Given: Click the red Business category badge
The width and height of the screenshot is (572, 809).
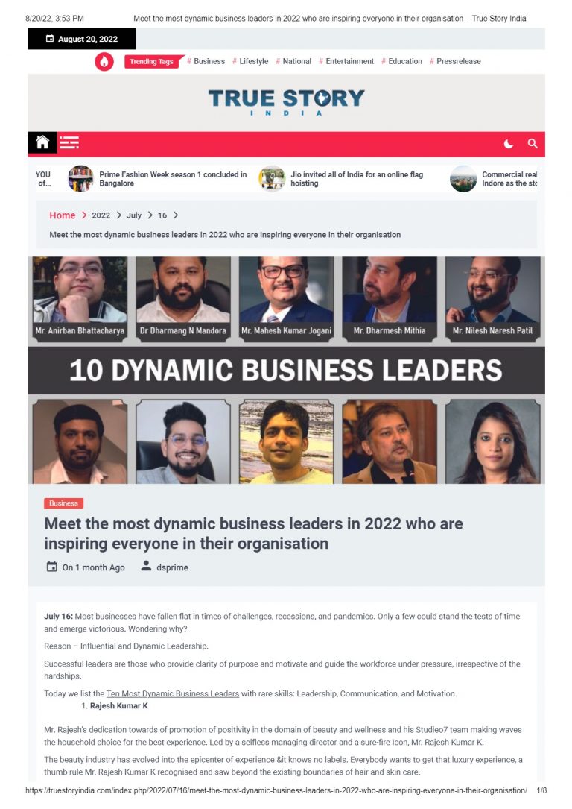Looking at the screenshot, I should [63, 503].
